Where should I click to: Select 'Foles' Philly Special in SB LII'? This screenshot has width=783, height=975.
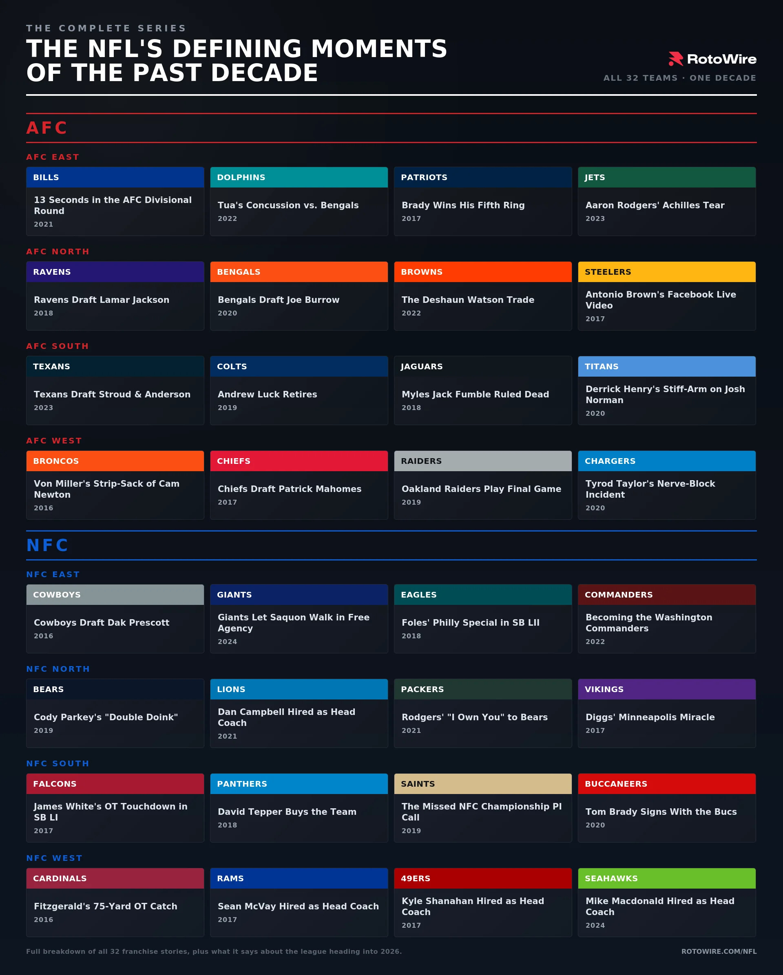(471, 623)
